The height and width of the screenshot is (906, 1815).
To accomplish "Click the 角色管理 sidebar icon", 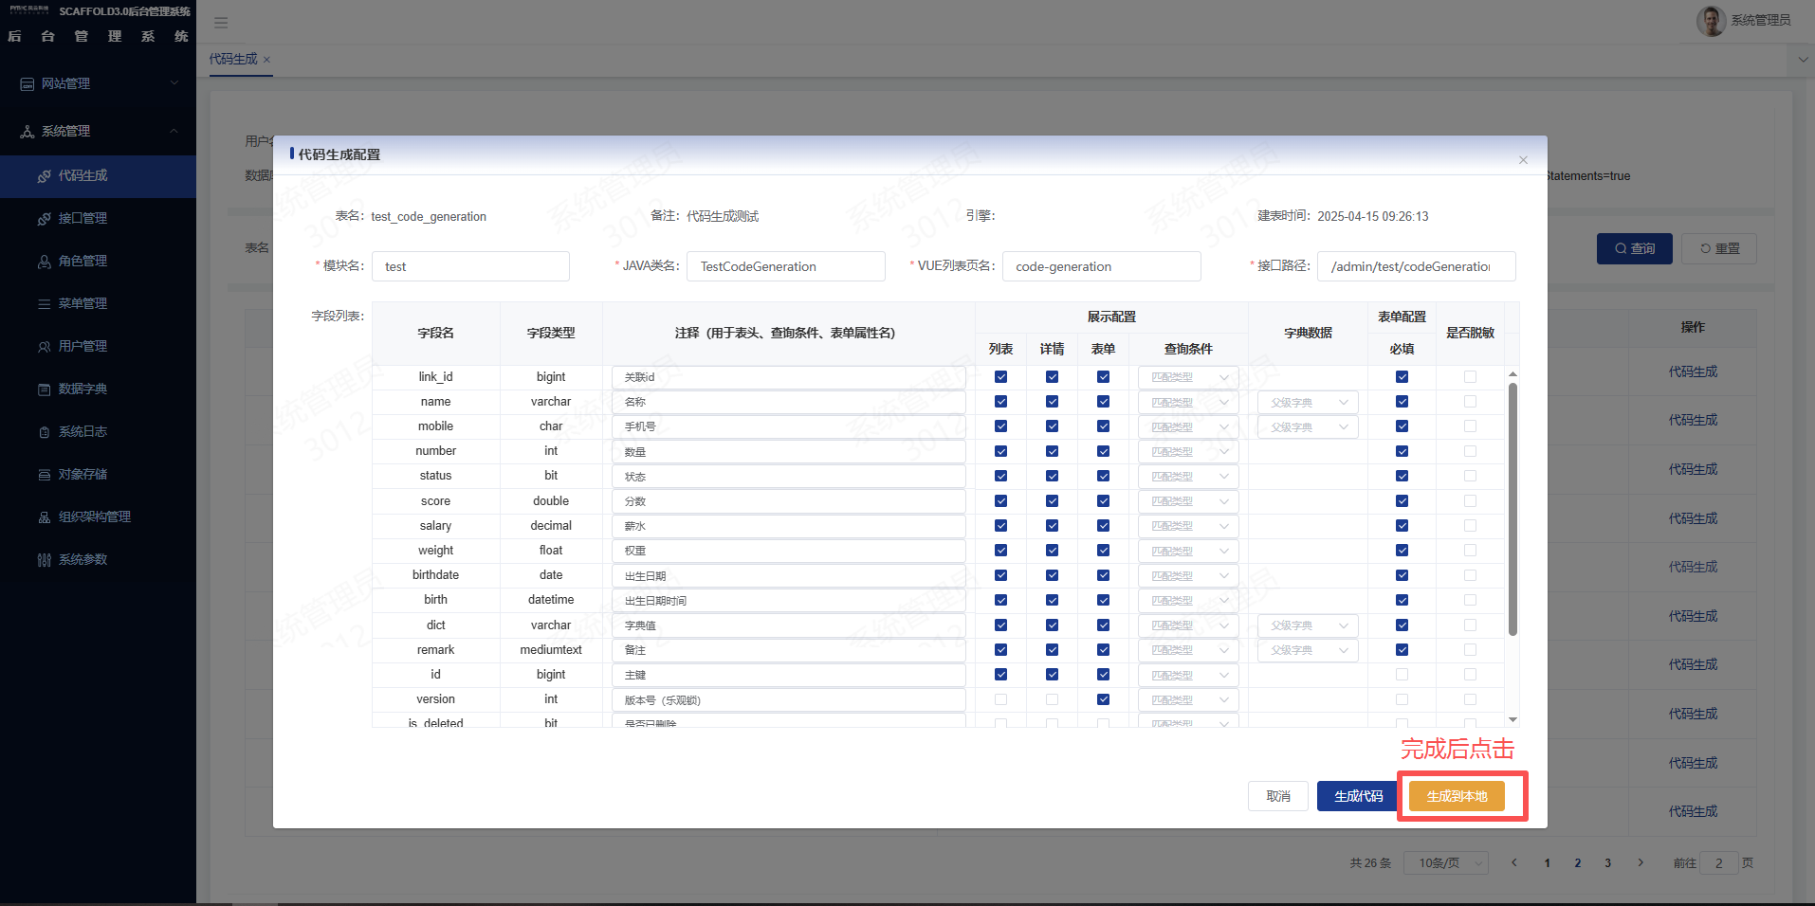I will point(44,262).
